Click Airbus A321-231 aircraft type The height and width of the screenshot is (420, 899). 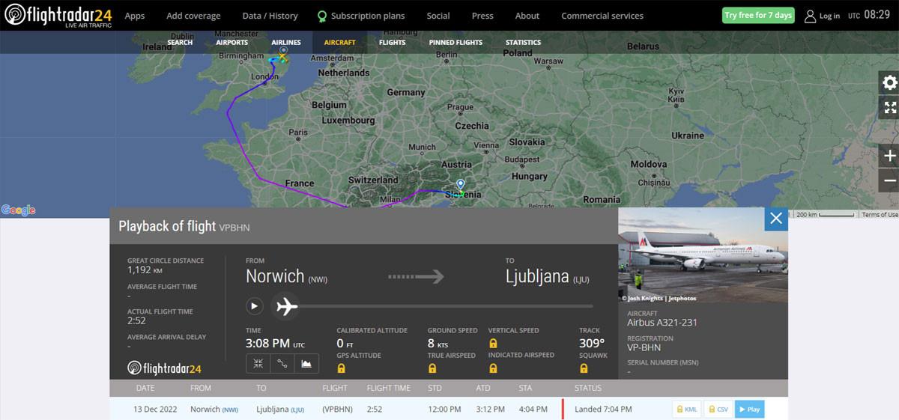click(662, 323)
